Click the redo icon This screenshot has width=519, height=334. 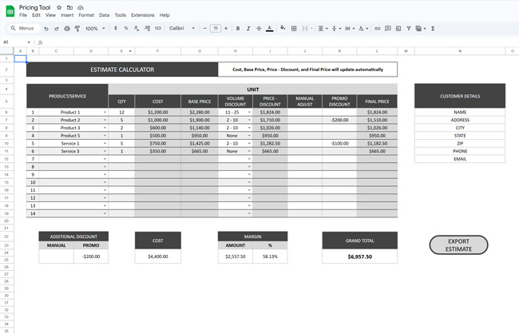56,29
